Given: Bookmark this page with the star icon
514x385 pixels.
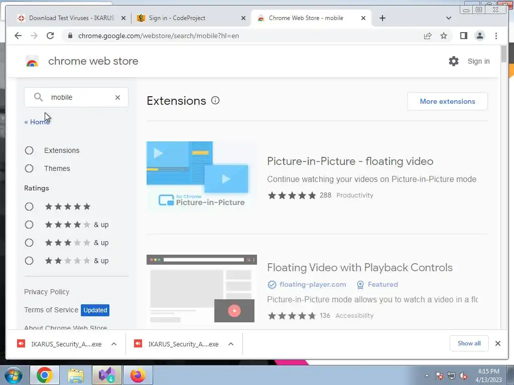Looking at the screenshot, I should [444, 36].
